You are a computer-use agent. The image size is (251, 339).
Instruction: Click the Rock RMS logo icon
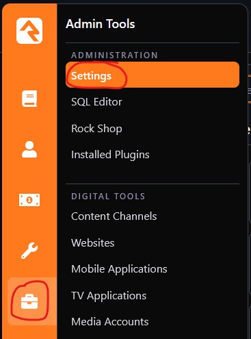29,31
